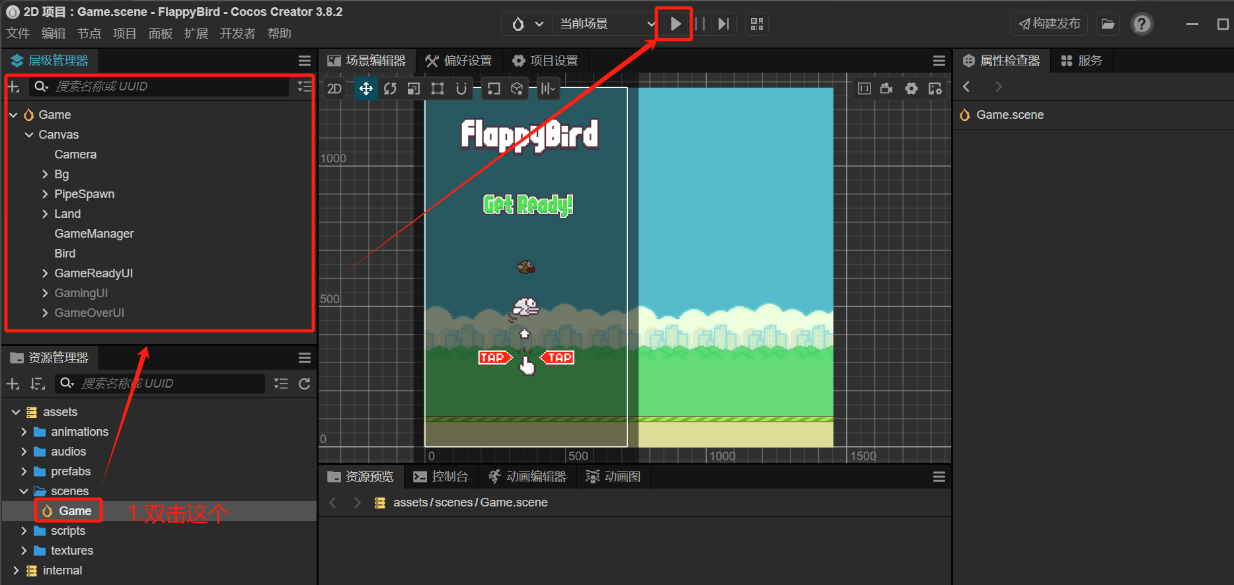The height and width of the screenshot is (585, 1234).
Task: Switch to the 项目设置 tab
Action: 545,61
